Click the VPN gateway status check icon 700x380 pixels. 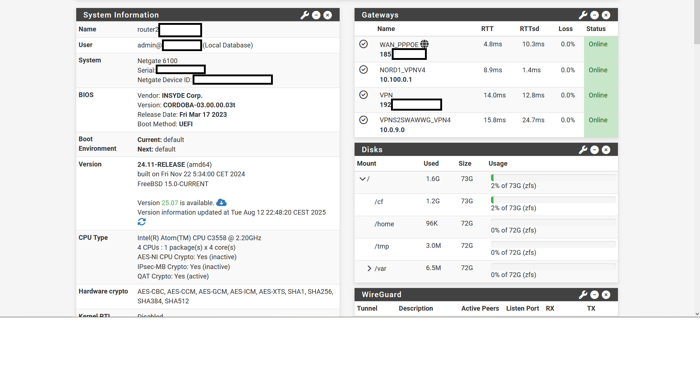363,95
